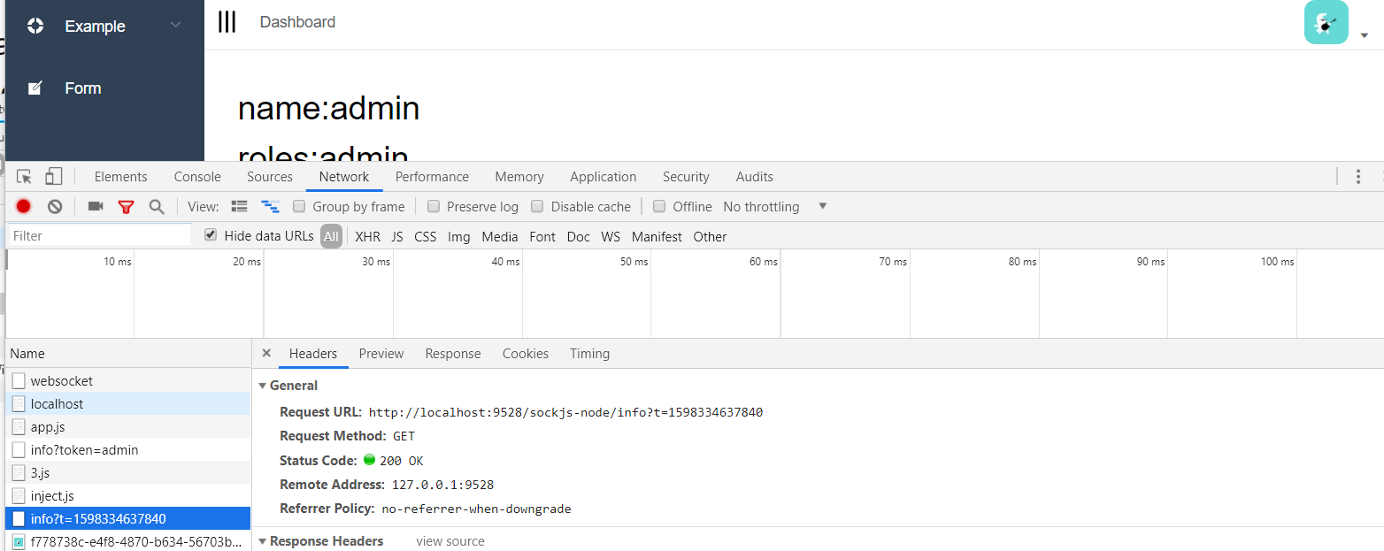Collapse the General section triangle
Viewport: 1384px width, 551px height.
(x=263, y=386)
